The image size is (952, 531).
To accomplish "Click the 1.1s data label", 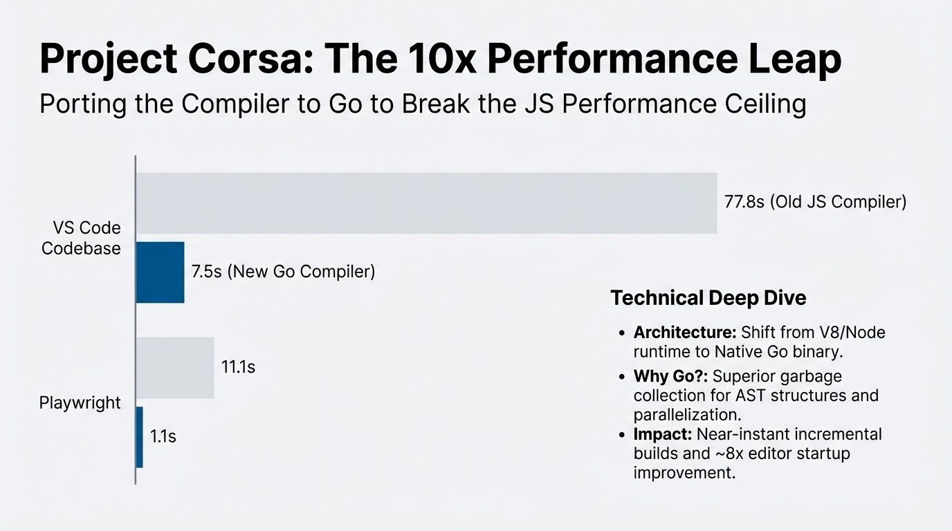I will 163,437.
